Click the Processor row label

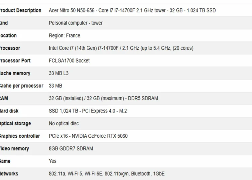tap(10, 48)
